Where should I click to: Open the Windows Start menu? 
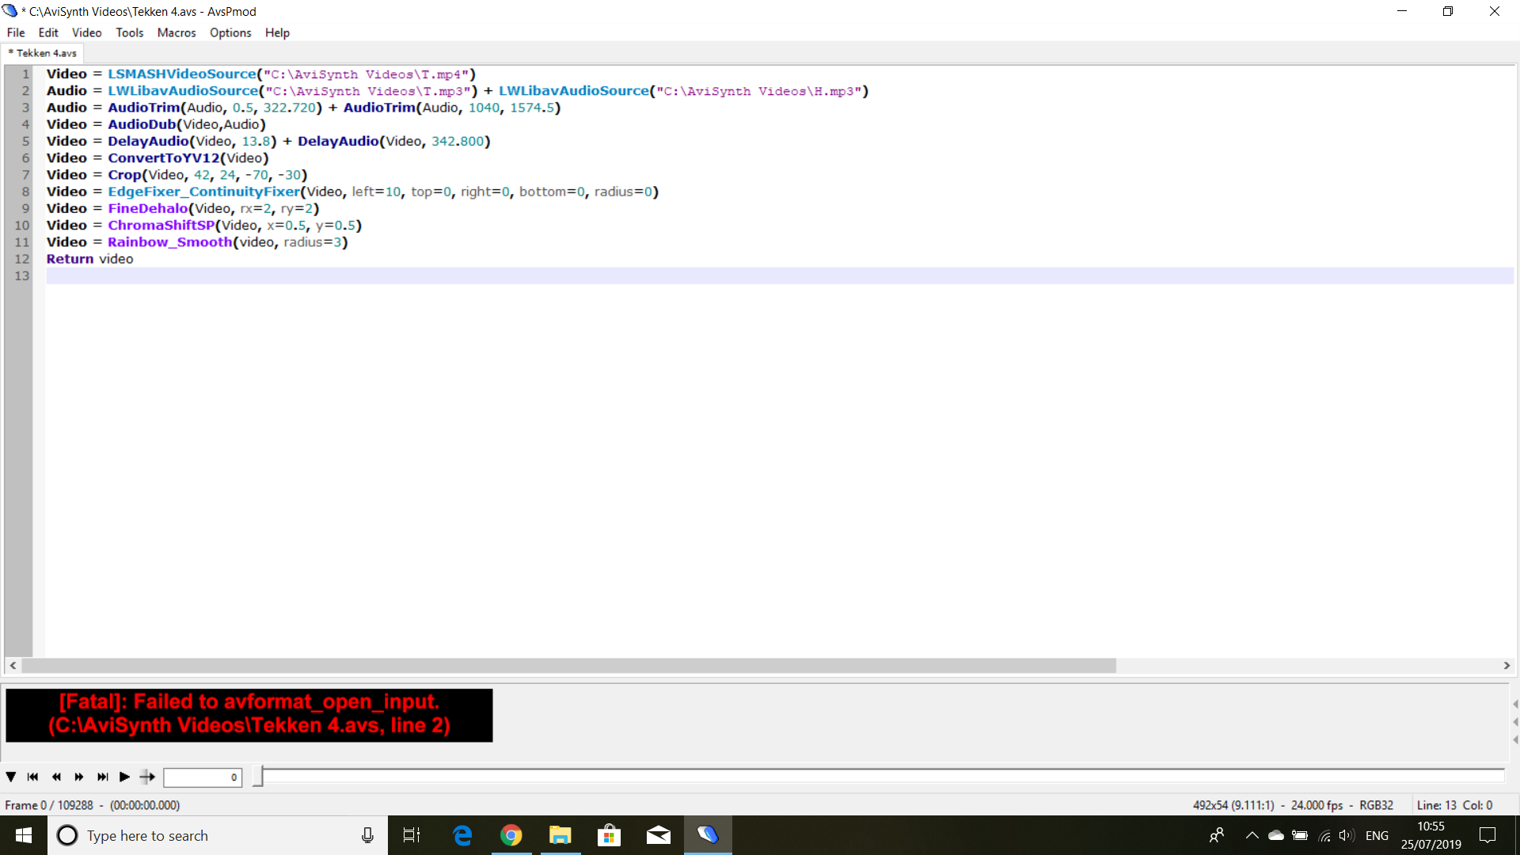(24, 835)
